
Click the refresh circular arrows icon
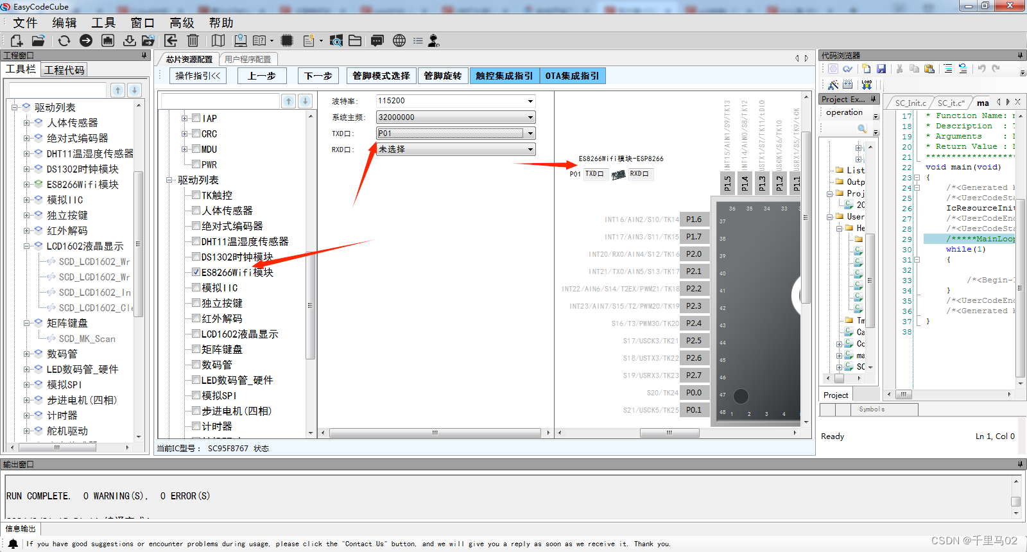64,40
